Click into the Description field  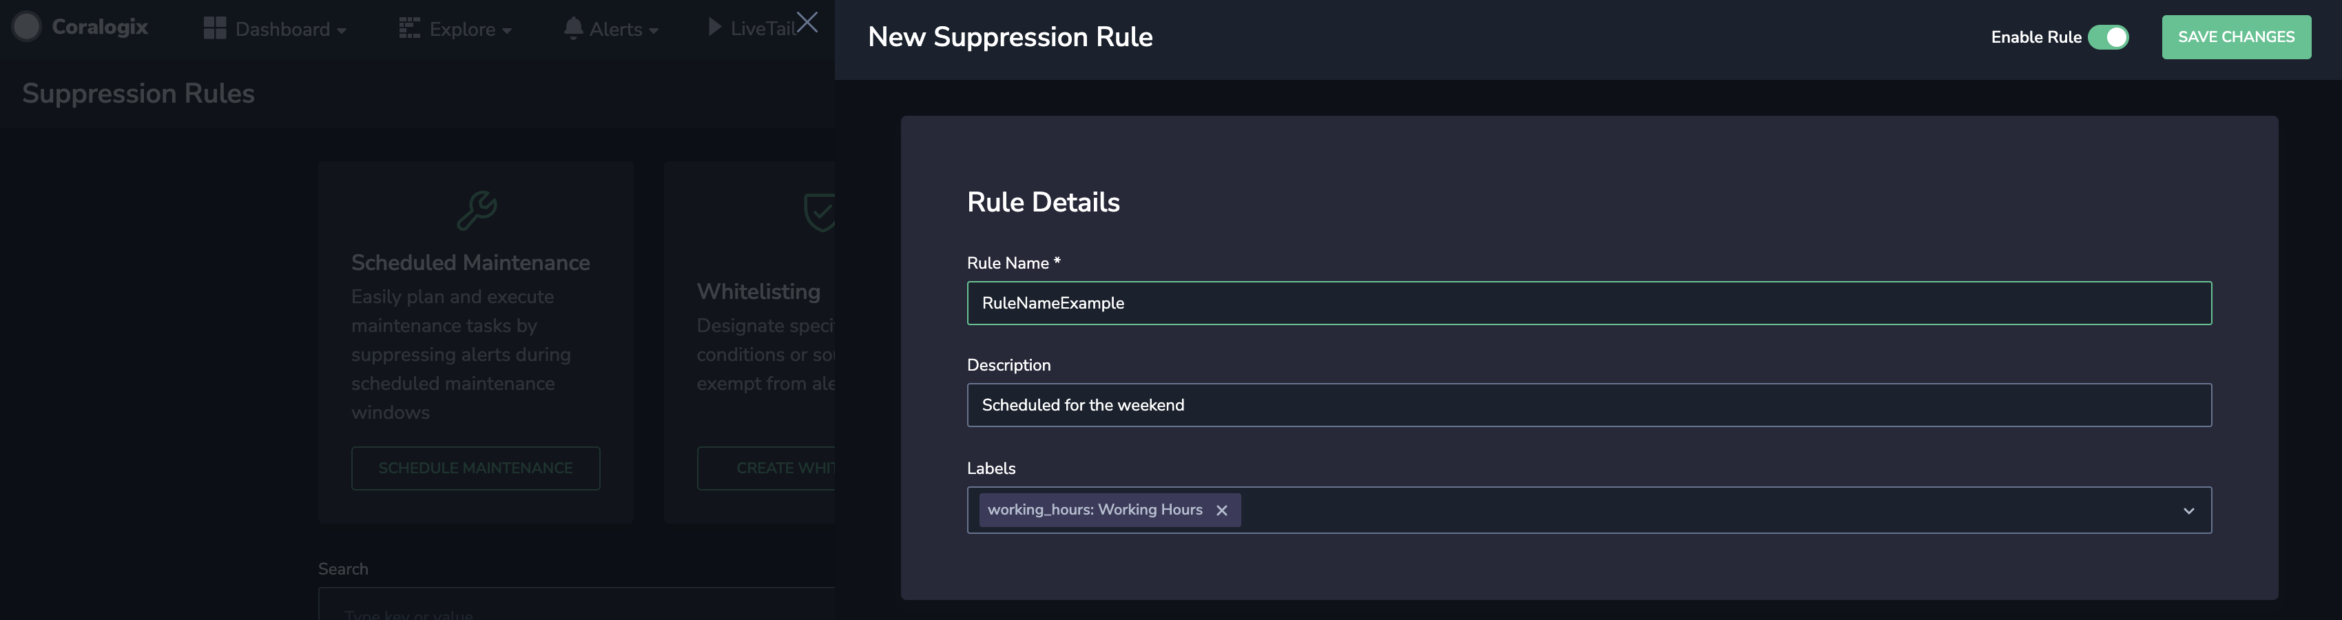click(1588, 404)
